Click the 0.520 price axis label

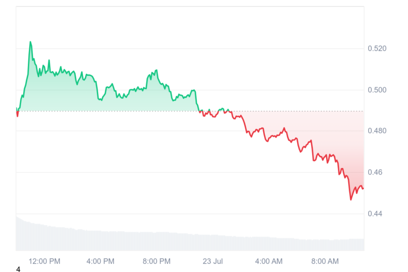[x=377, y=48]
